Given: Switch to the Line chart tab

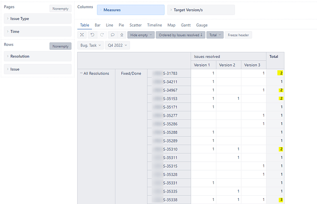Looking at the screenshot, I should 109,25.
